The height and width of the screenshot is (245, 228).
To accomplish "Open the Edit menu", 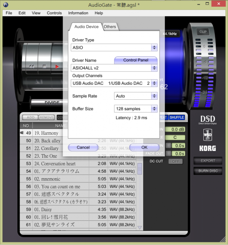I will pyautogui.click(x=22, y=13).
